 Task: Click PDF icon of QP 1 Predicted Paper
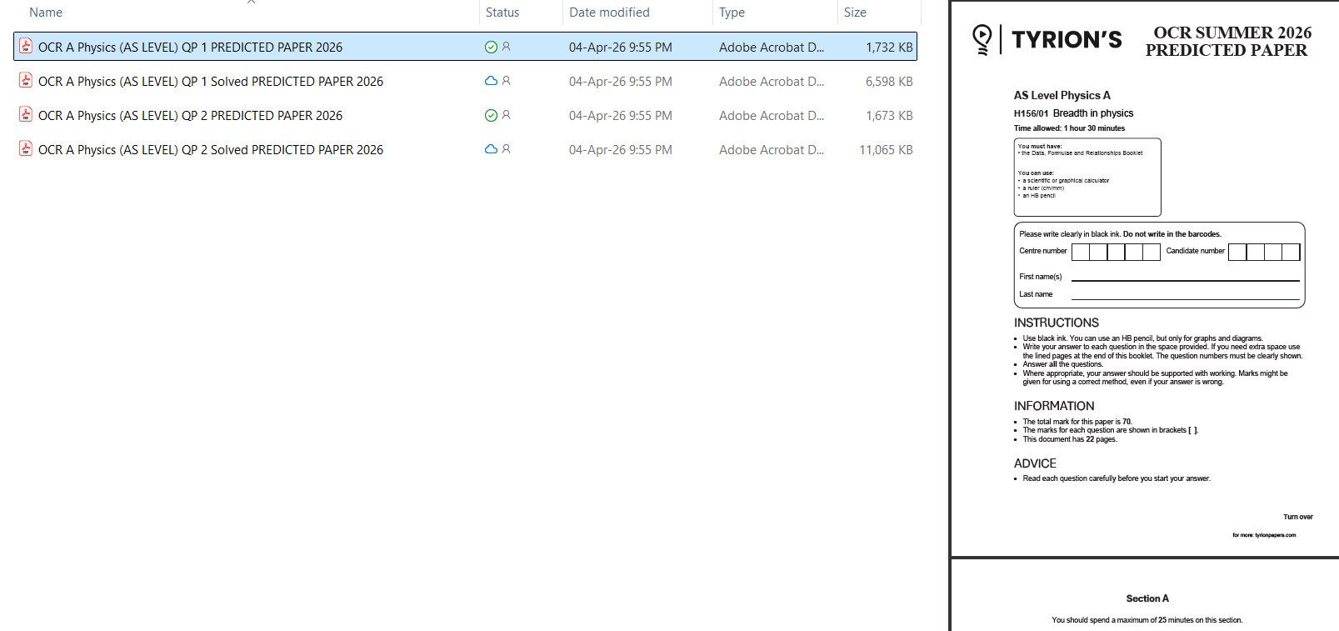click(26, 47)
